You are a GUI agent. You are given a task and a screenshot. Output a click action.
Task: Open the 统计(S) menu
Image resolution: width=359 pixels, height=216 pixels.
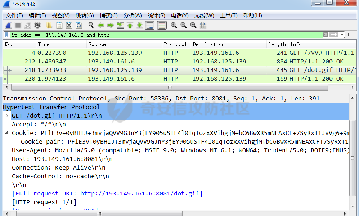(156, 15)
